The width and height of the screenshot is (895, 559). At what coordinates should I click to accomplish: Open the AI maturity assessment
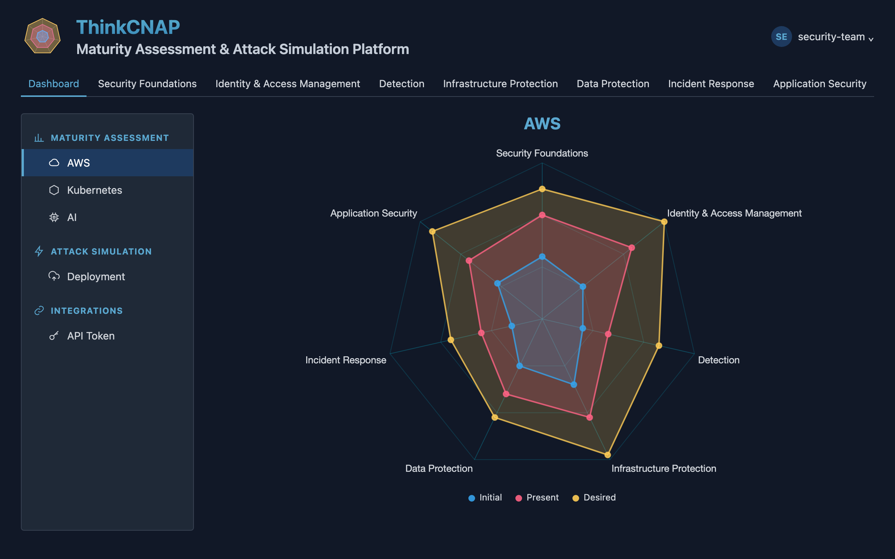107,217
